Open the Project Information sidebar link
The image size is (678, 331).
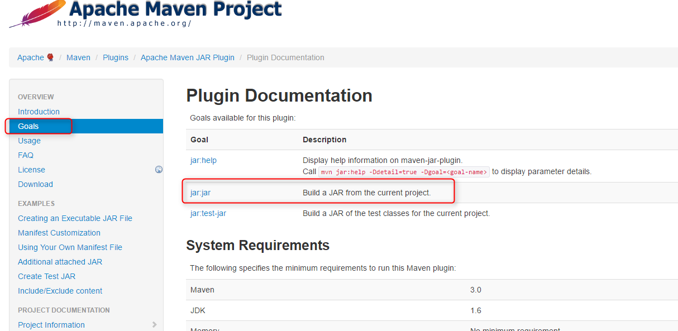click(51, 325)
